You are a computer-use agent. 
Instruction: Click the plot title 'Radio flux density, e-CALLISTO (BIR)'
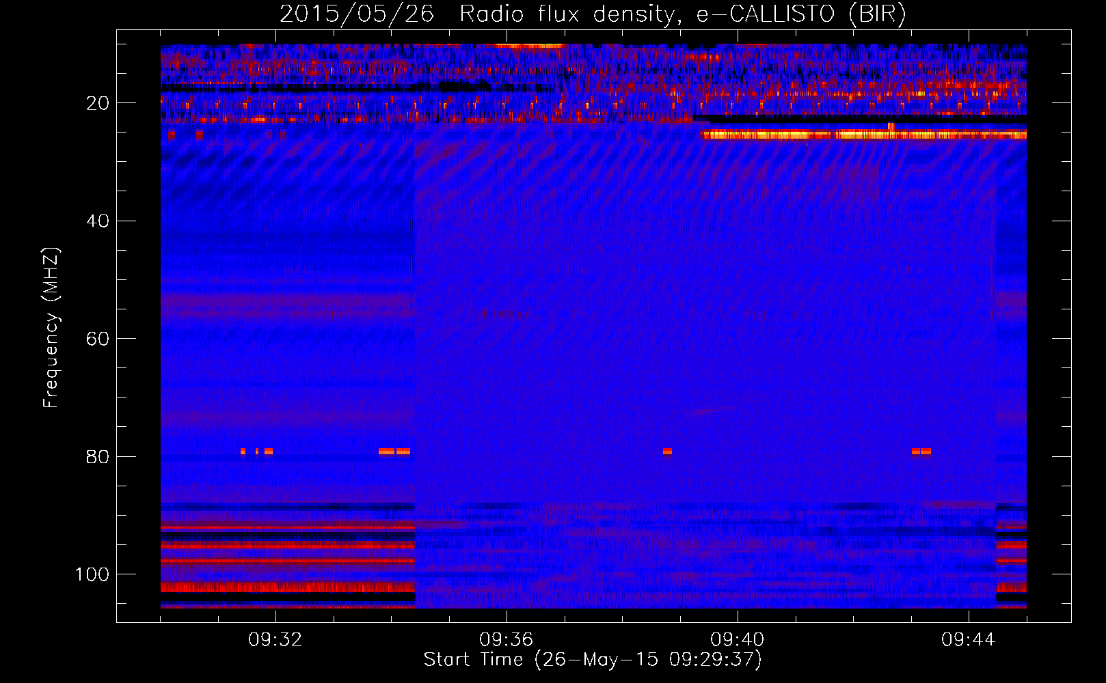click(683, 14)
